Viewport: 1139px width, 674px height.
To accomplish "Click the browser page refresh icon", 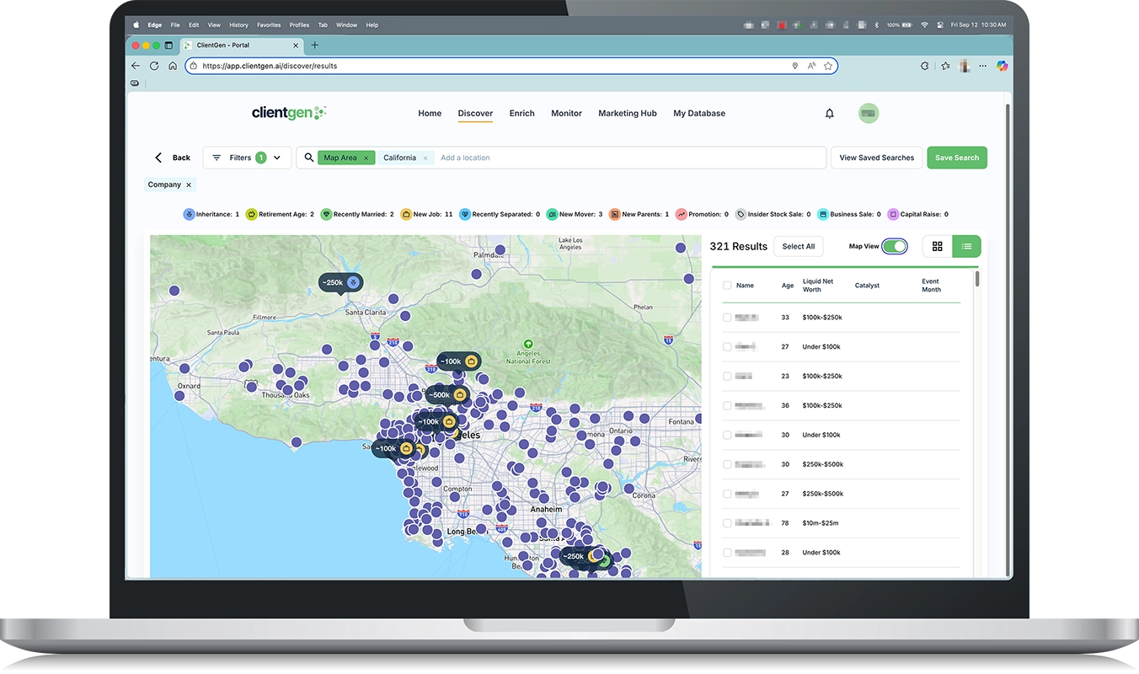I will click(154, 66).
